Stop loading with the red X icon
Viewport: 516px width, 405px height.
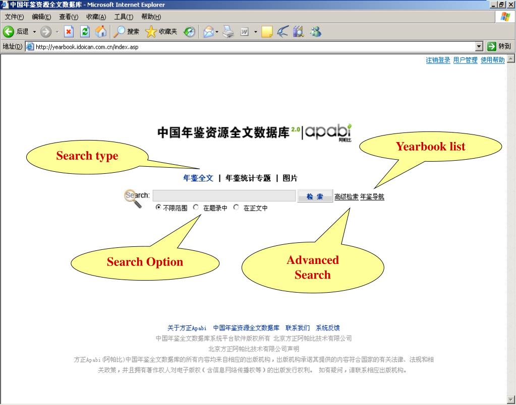(x=69, y=32)
